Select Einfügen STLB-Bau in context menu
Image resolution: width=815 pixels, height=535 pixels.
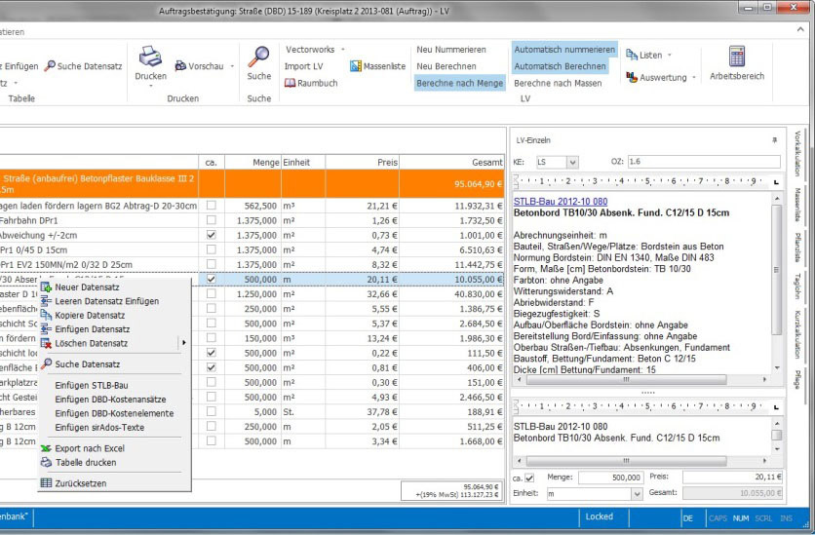[92, 386]
